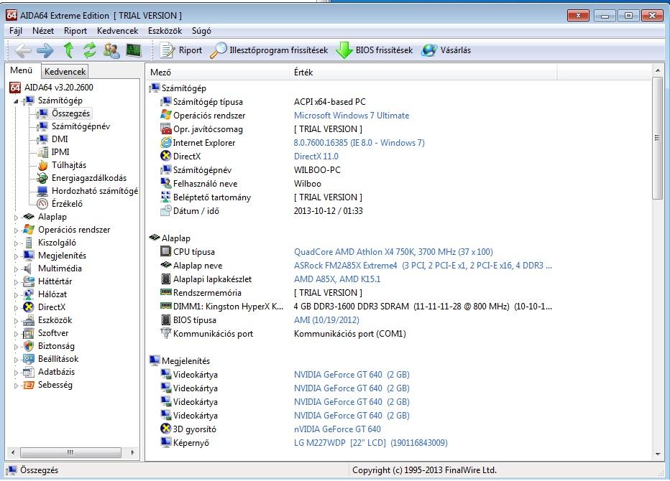
Task: Open the Kedvencek menu in menu bar
Action: click(x=117, y=31)
